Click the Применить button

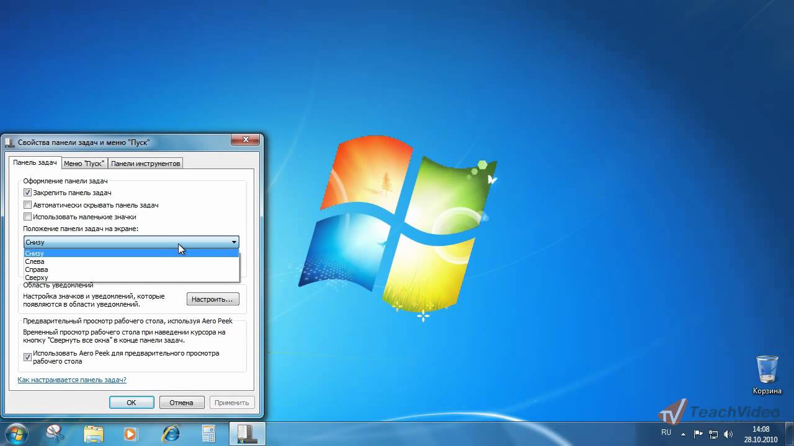tap(232, 402)
